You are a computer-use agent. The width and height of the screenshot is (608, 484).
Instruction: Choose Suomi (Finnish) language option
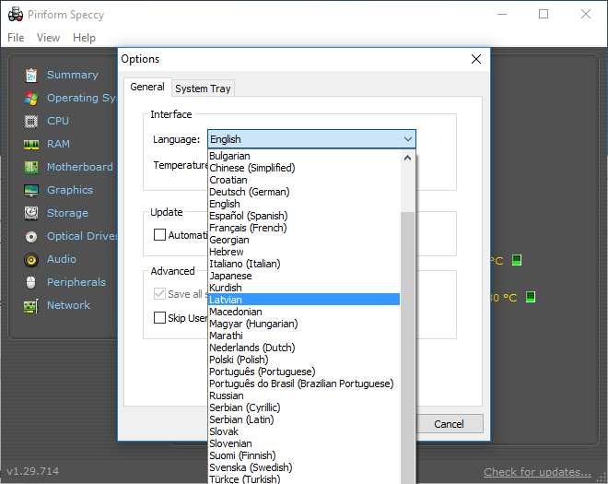point(304,455)
